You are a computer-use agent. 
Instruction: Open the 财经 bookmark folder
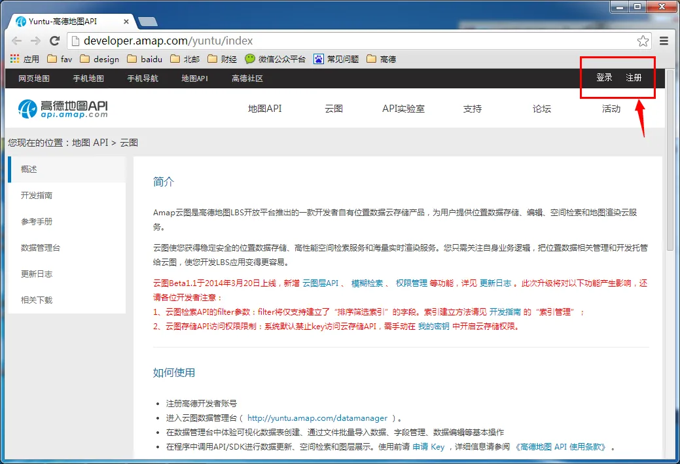[222, 59]
